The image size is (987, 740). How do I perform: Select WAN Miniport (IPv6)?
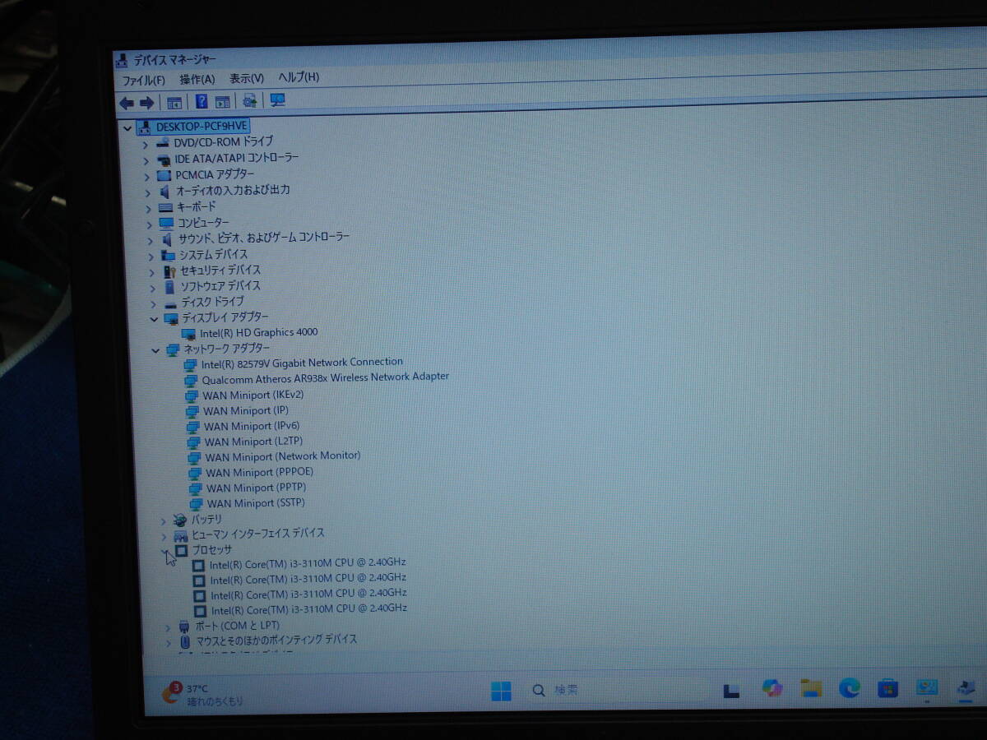tap(252, 426)
